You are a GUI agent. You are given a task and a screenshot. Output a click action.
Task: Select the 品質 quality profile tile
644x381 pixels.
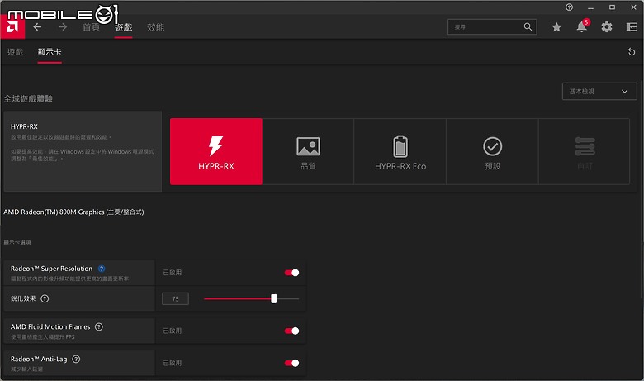click(x=308, y=151)
